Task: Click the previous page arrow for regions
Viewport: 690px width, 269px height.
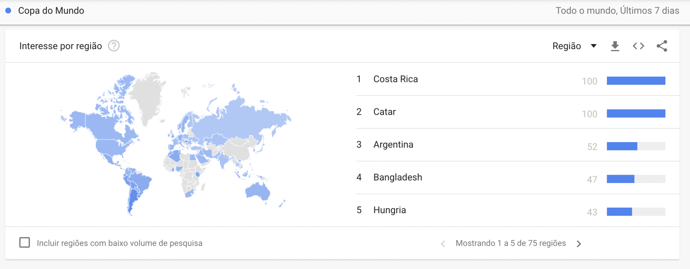Action: (x=443, y=243)
